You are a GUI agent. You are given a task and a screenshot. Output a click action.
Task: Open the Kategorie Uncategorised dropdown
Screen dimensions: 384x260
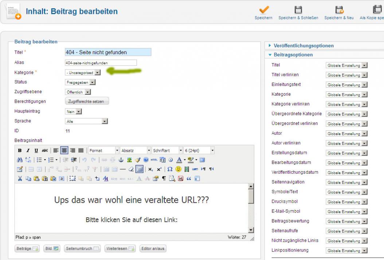83,72
